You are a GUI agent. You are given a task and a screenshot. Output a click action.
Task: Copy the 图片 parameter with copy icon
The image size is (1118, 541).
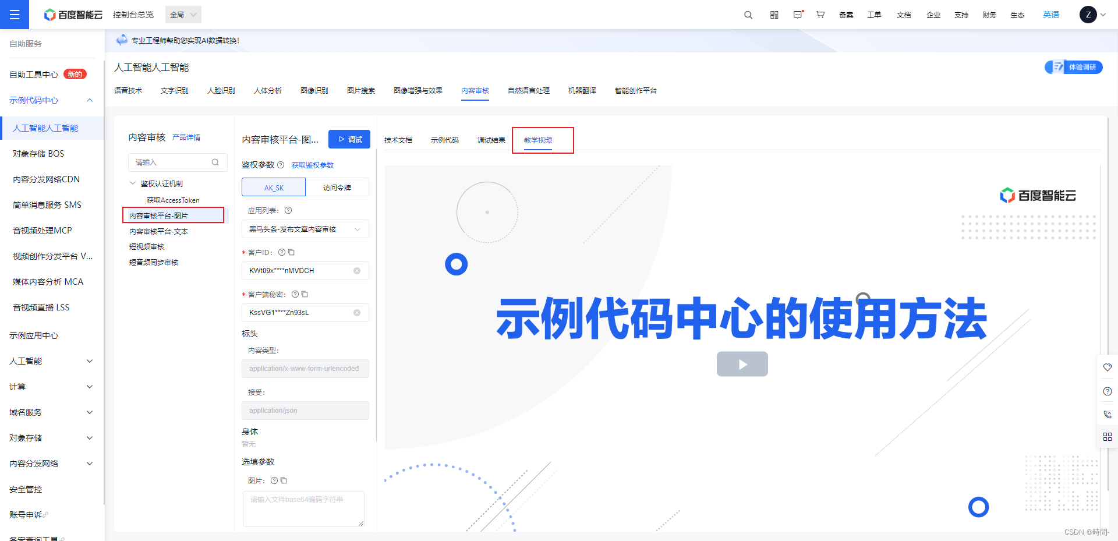284,480
